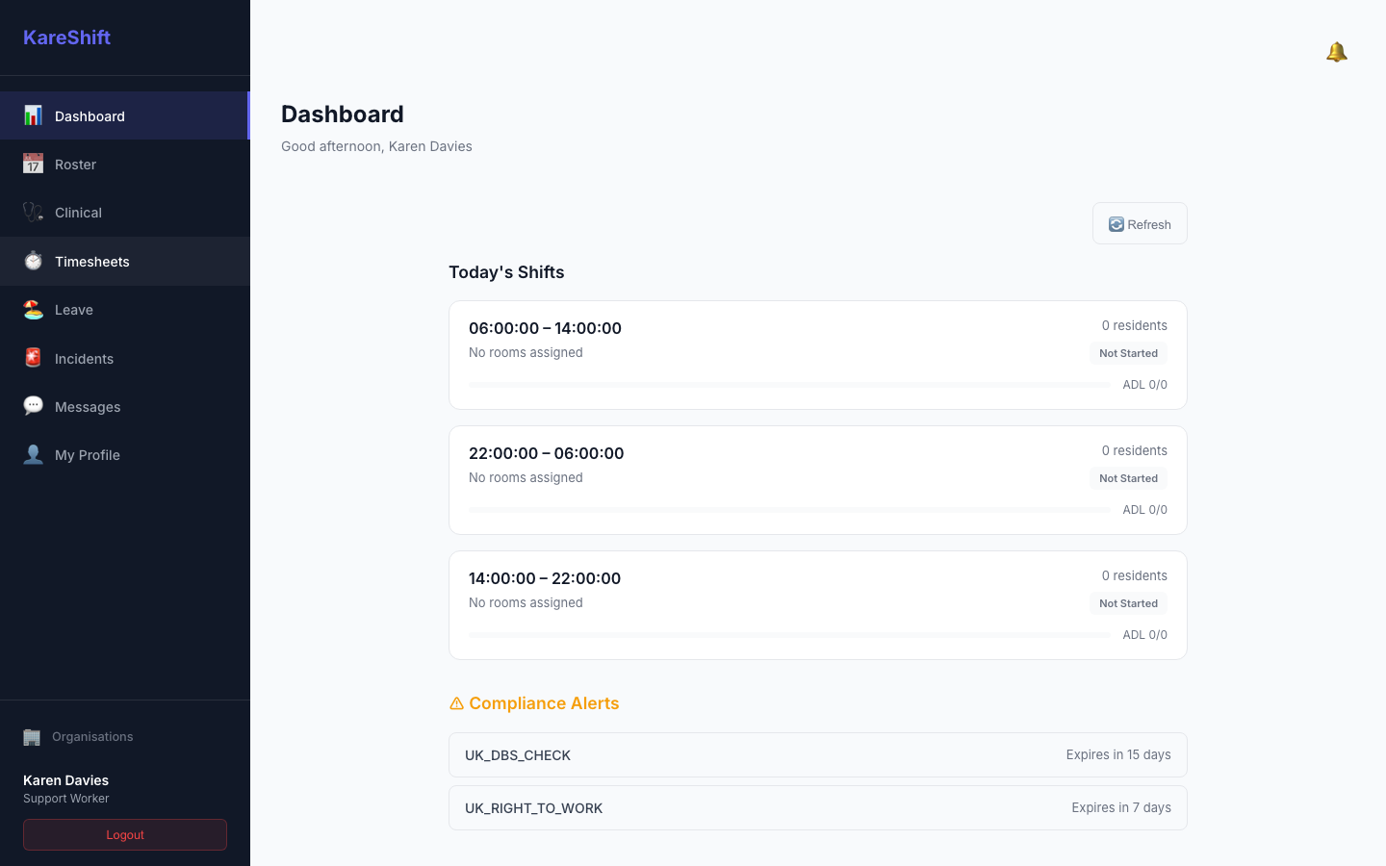1386x866 pixels.
Task: Click the KareShift logo link
Action: pyautogui.click(x=66, y=38)
